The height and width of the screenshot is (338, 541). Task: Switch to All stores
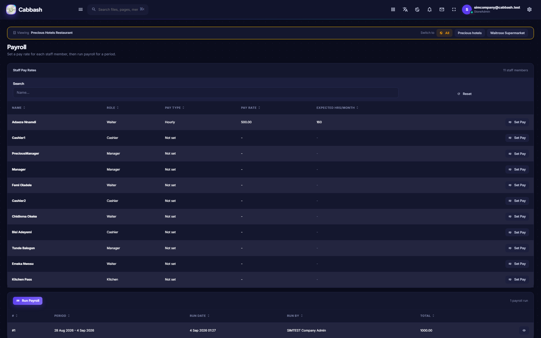pyautogui.click(x=444, y=33)
